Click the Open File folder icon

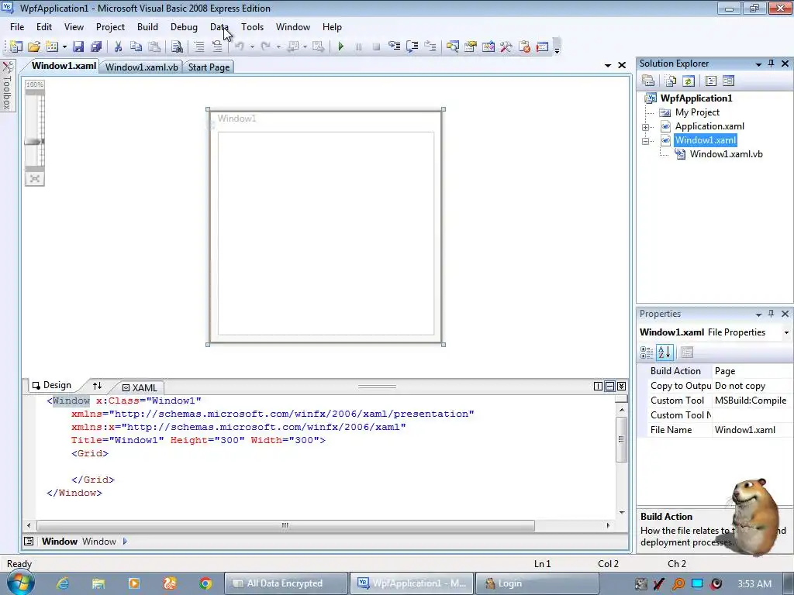[x=34, y=47]
